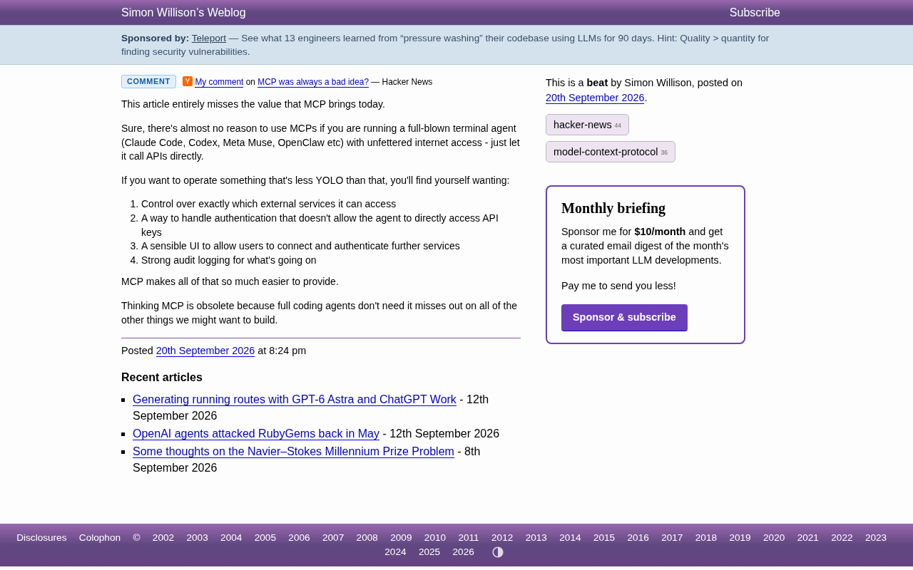913x570 pixels.
Task: Go to the 2005 archive
Action: [265, 538]
